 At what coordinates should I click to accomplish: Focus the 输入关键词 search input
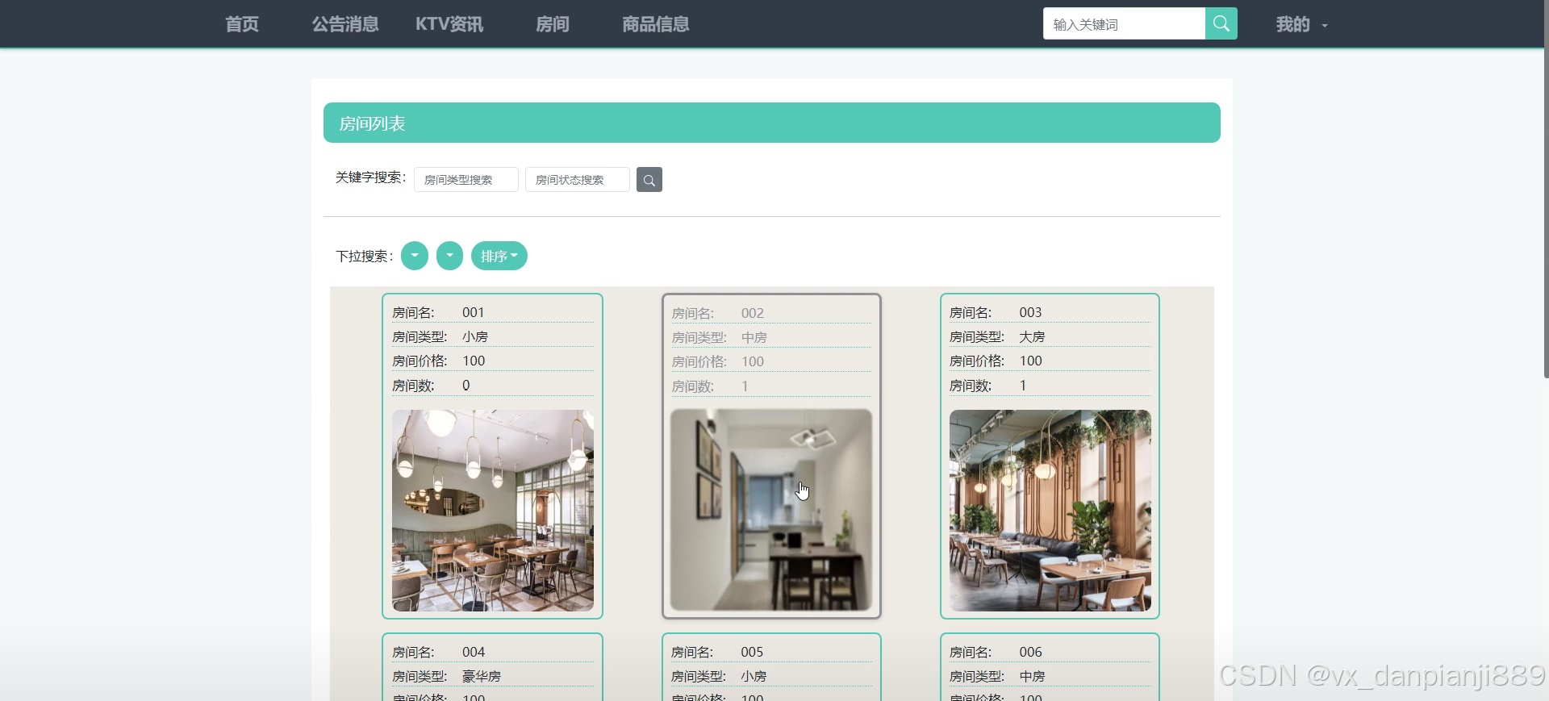pos(1124,24)
